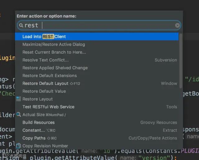Image resolution: width=199 pixels, height=160 pixels.
Task: Choose Copy Paths action
Action: [x=97, y=138]
